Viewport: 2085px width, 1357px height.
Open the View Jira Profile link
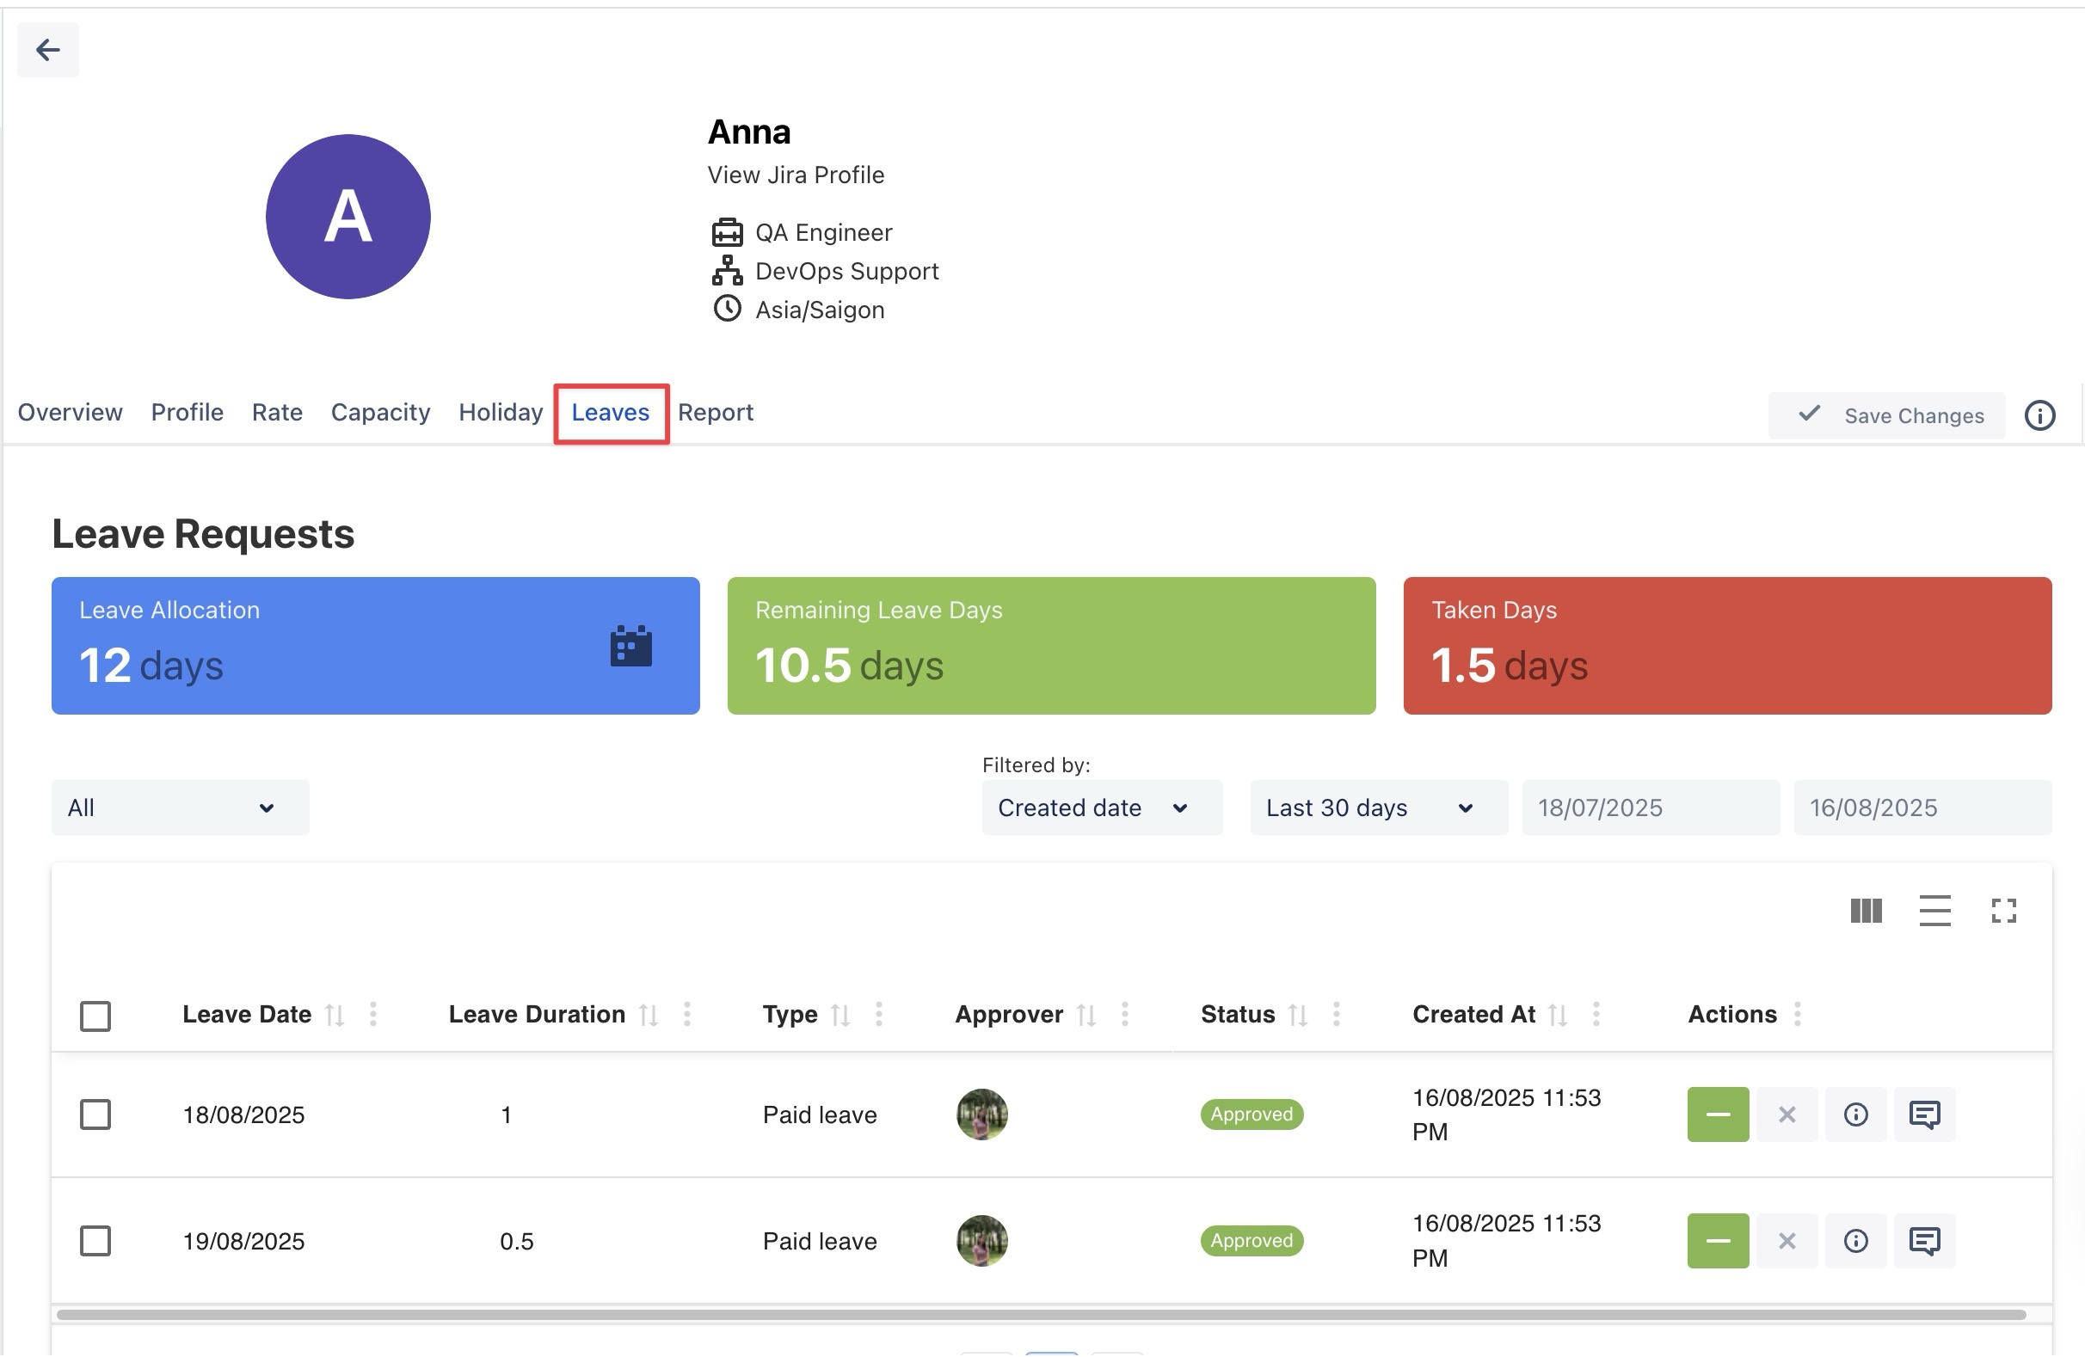point(796,175)
